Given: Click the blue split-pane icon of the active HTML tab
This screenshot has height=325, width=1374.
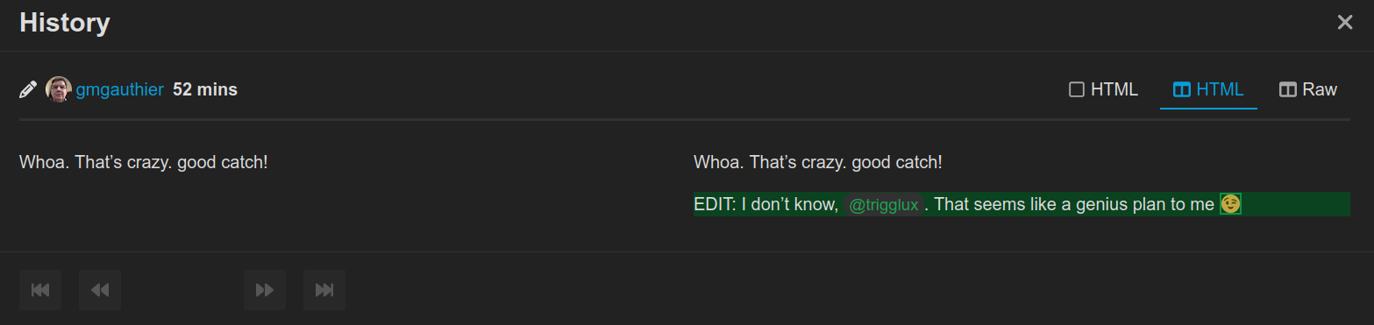Looking at the screenshot, I should 1181,89.
